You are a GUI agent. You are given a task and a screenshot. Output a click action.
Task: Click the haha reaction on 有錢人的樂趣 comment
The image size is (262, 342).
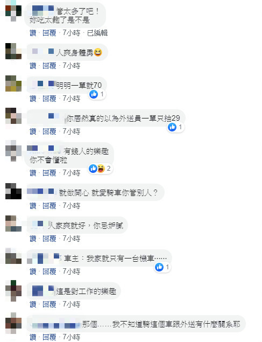point(101,169)
